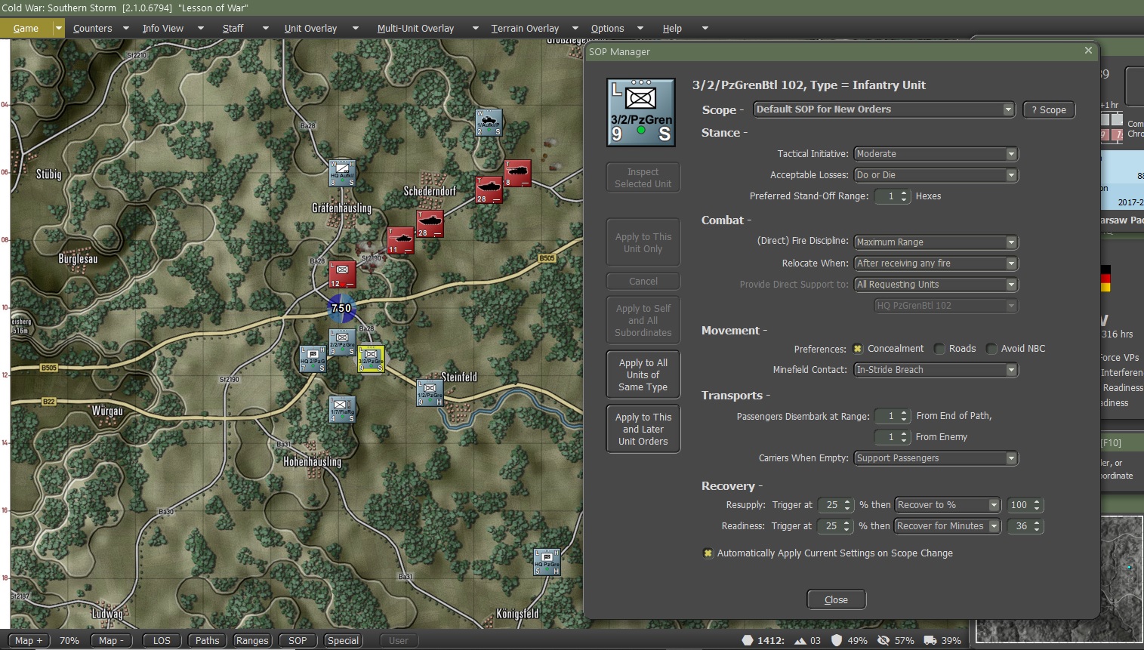
Task: Click the red enemy tank counter marked 8
Action: [x=517, y=173]
